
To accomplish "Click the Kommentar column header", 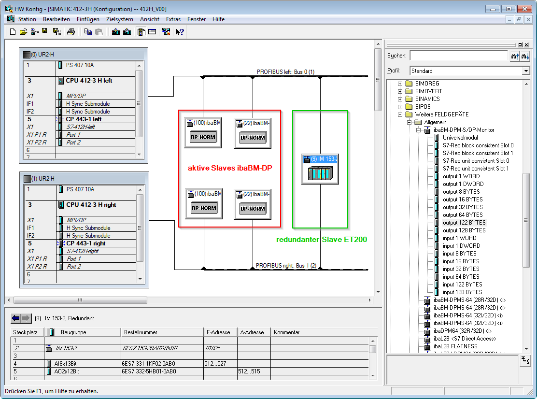I will (x=324, y=332).
